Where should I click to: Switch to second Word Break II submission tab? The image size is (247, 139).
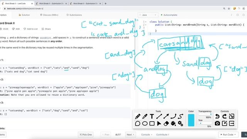click(51, 3)
